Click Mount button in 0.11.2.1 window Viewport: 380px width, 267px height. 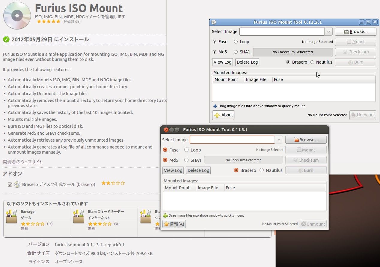coord(355,42)
